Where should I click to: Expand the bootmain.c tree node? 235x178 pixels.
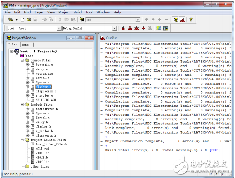coord(27,64)
